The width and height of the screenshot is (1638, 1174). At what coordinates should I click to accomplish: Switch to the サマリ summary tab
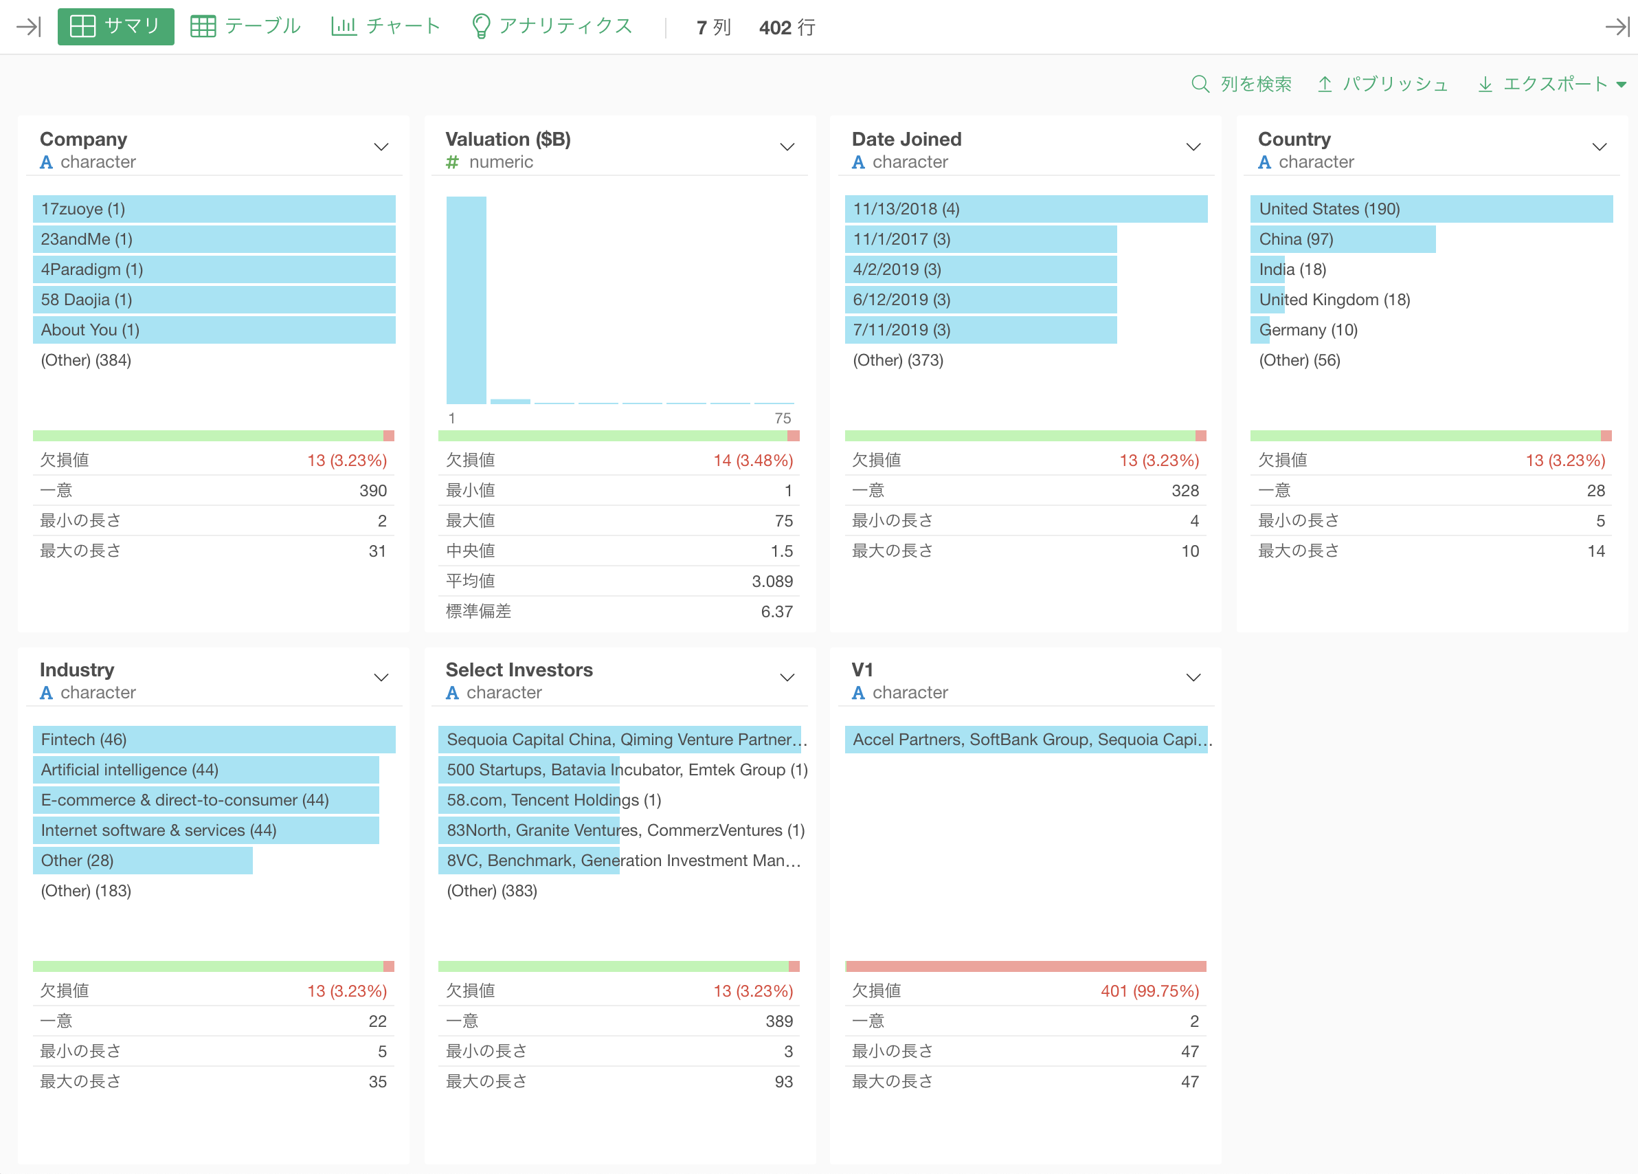point(115,27)
